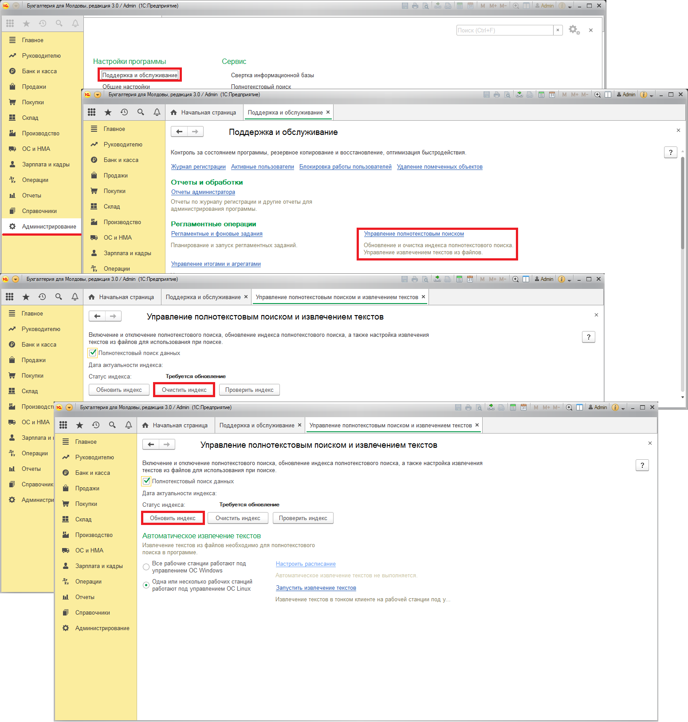Click the panel layout icon in the front window's title bar

click(579, 407)
